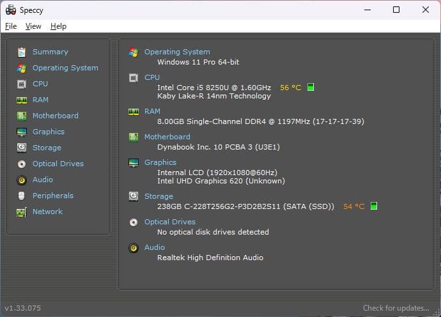Viewport: 441px width, 317px height.
Task: Click the No optical disk drives detected text
Action: point(213,232)
